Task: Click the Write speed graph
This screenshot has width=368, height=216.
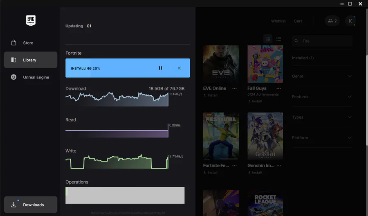Action: [x=117, y=162]
